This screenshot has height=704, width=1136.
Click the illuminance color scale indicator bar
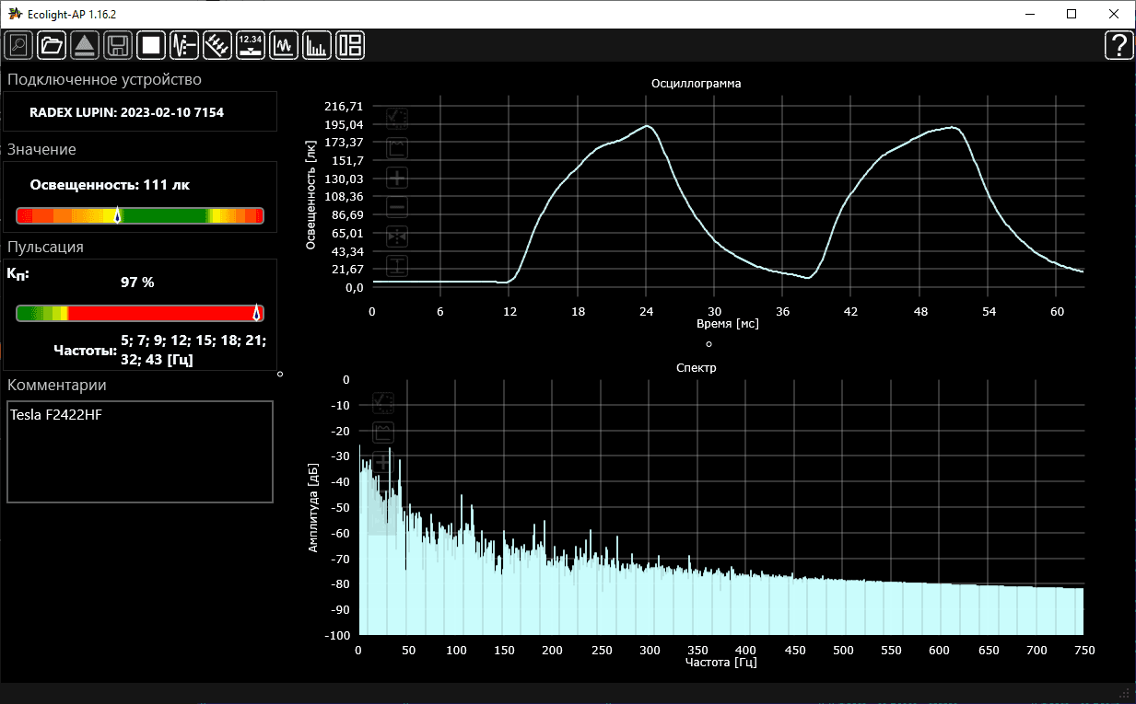pyautogui.click(x=140, y=215)
